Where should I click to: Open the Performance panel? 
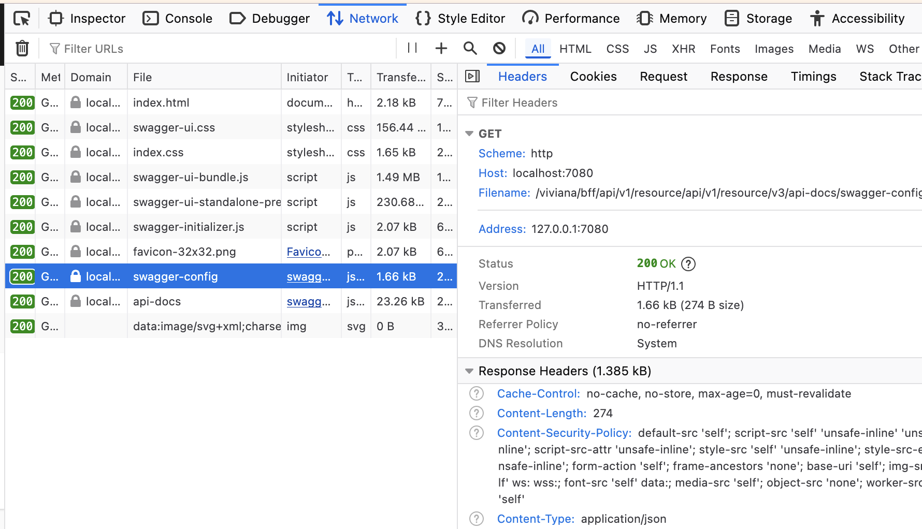(571, 19)
